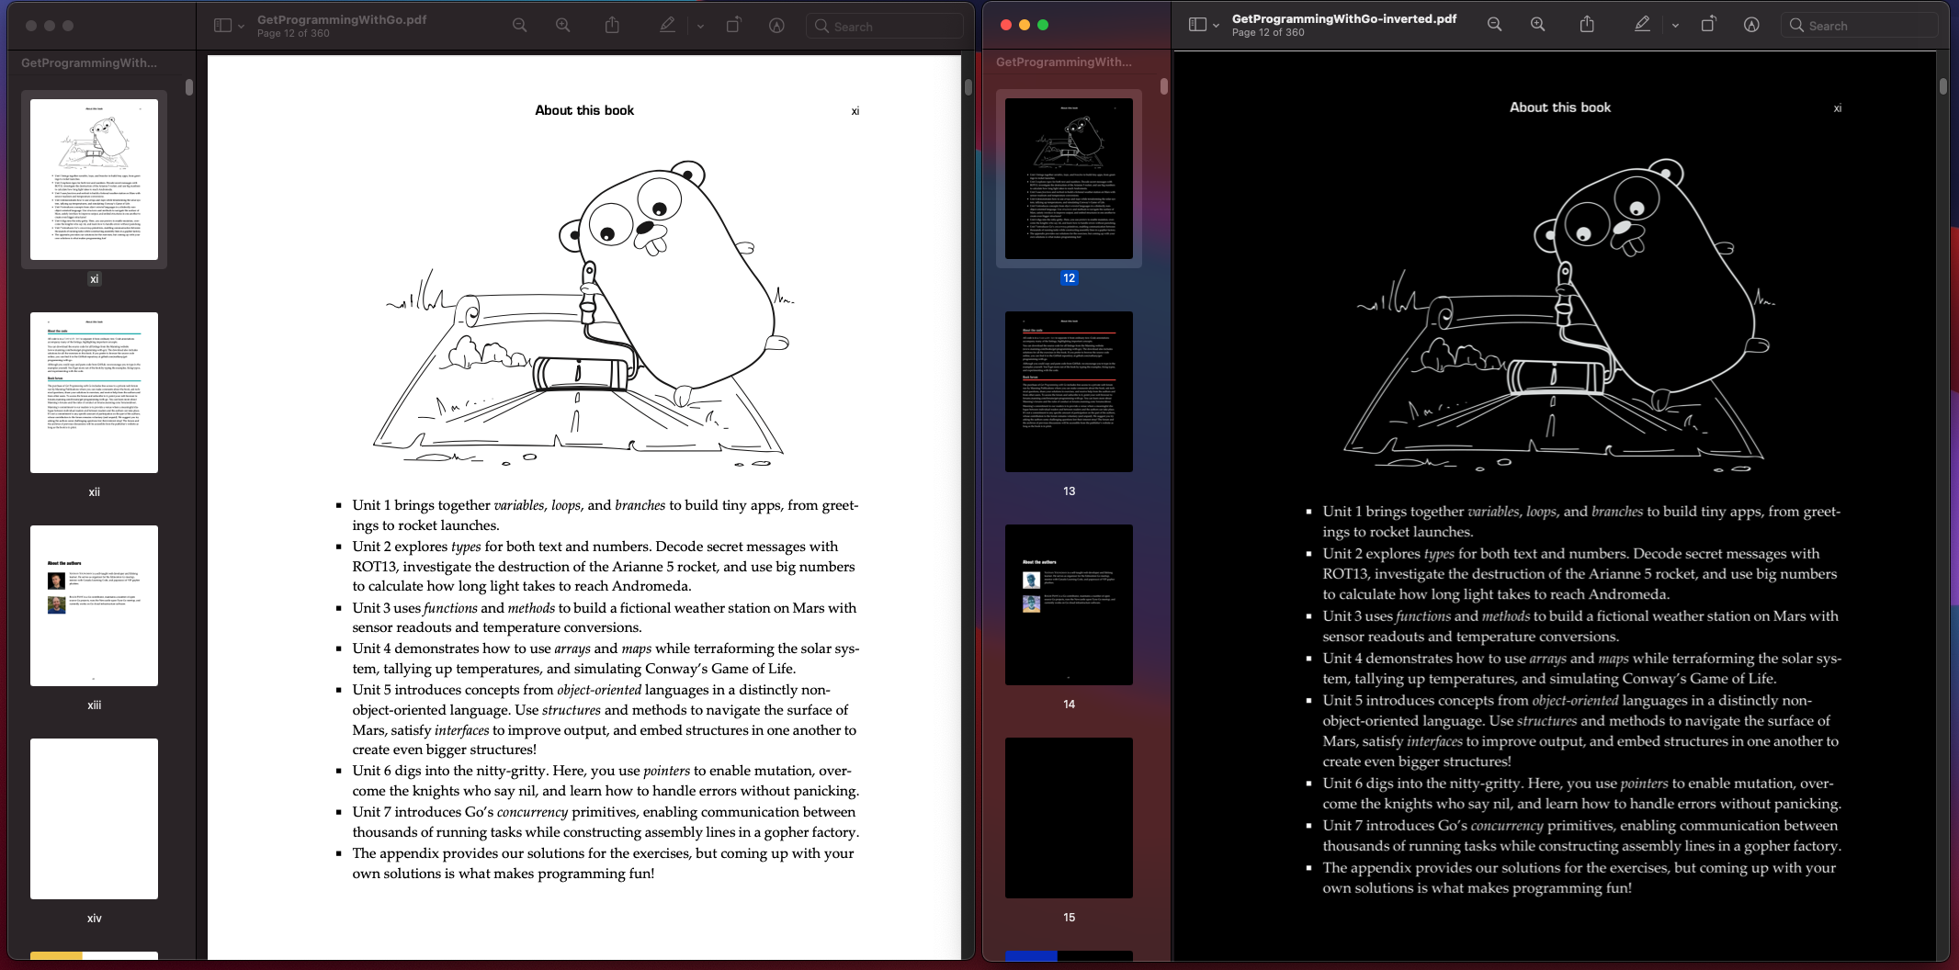Expand highlight color options in left window
1959x970 pixels.
[700, 27]
